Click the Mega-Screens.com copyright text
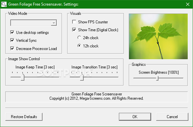Image resolution: width=193 pixels, height=127 pixels. [96, 98]
